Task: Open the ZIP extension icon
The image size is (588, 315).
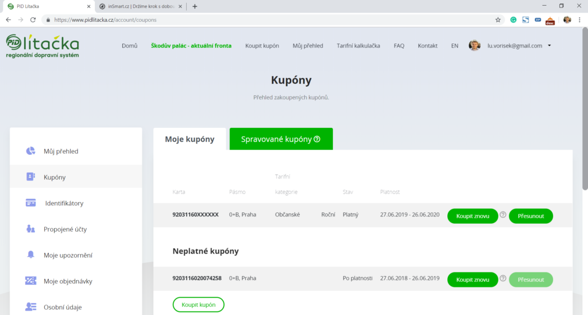Action: [537, 20]
